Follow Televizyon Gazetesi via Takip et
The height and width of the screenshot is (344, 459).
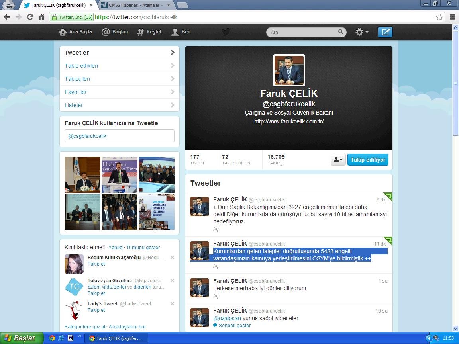click(x=96, y=293)
